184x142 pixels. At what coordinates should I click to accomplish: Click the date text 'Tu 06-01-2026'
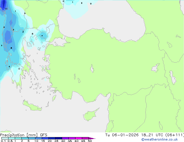pos(122,135)
